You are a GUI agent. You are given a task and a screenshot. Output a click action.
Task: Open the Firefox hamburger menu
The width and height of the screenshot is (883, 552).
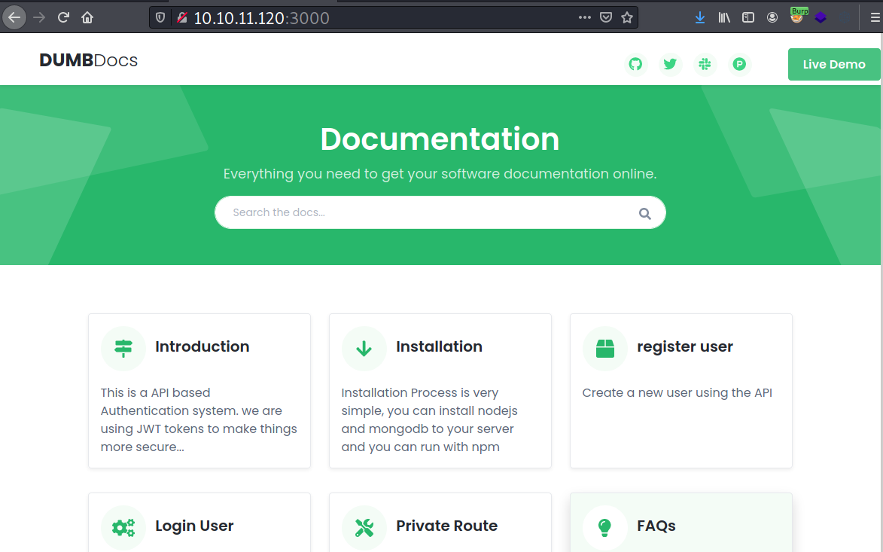875,17
